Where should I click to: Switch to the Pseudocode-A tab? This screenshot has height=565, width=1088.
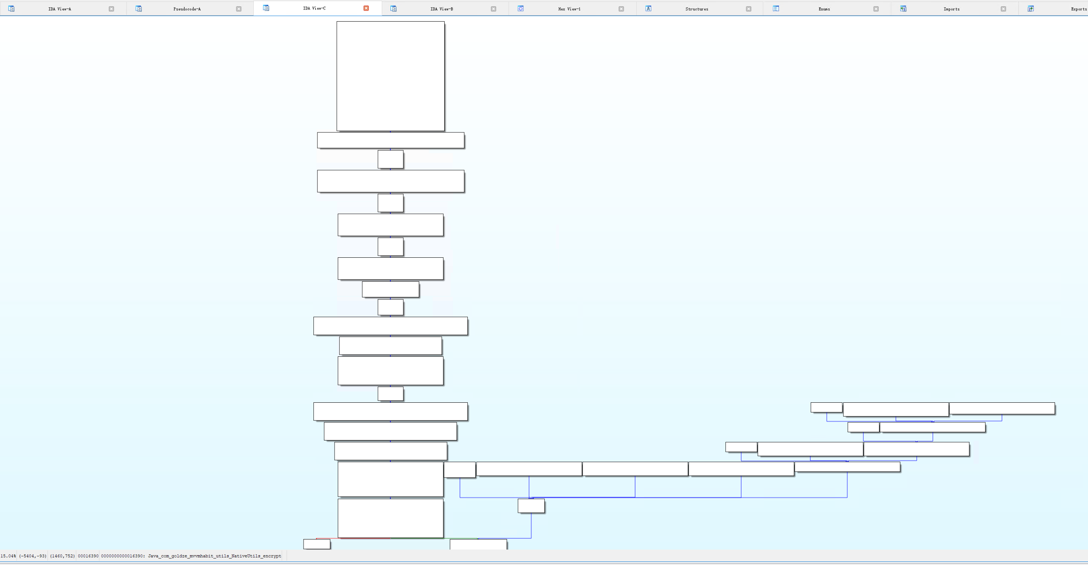(187, 9)
